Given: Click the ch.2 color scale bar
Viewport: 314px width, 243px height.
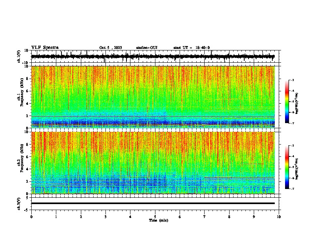Looking at the screenshot, I should pos(287,167).
